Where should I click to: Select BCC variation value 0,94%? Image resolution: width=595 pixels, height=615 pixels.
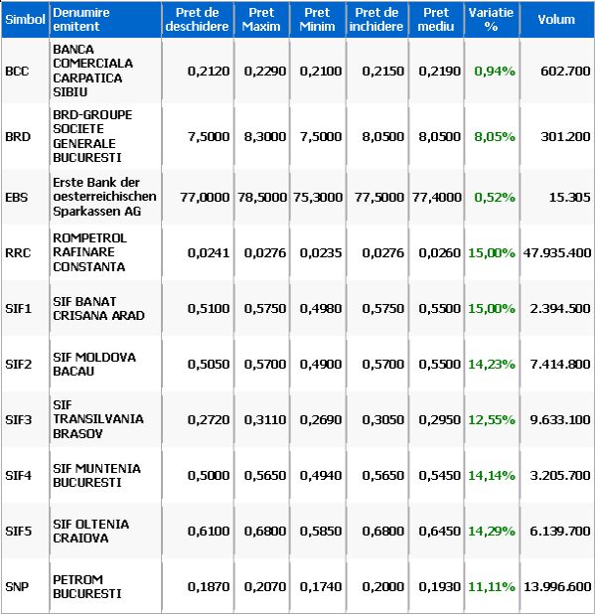click(x=495, y=72)
